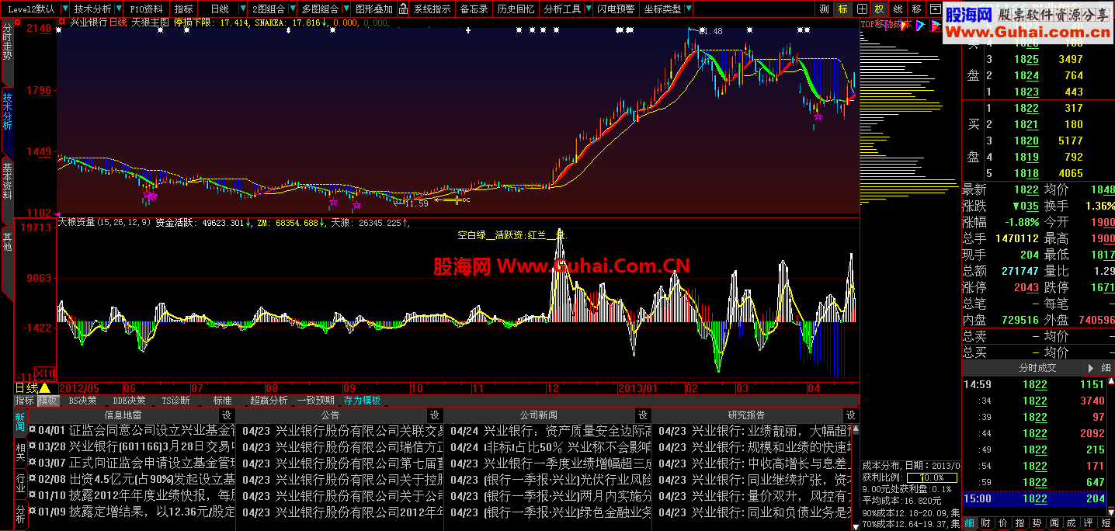Toggle the 权 adjustment button
The height and width of the screenshot is (531, 1115).
click(x=880, y=9)
